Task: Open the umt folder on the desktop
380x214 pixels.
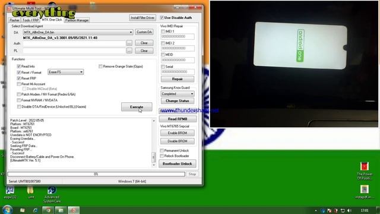Action: point(31,193)
